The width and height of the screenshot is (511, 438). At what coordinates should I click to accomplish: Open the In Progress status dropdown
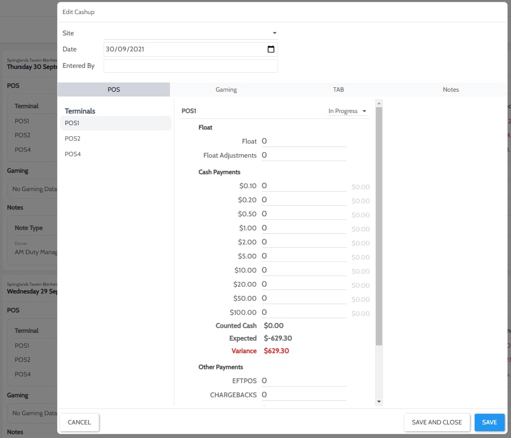pyautogui.click(x=345, y=111)
